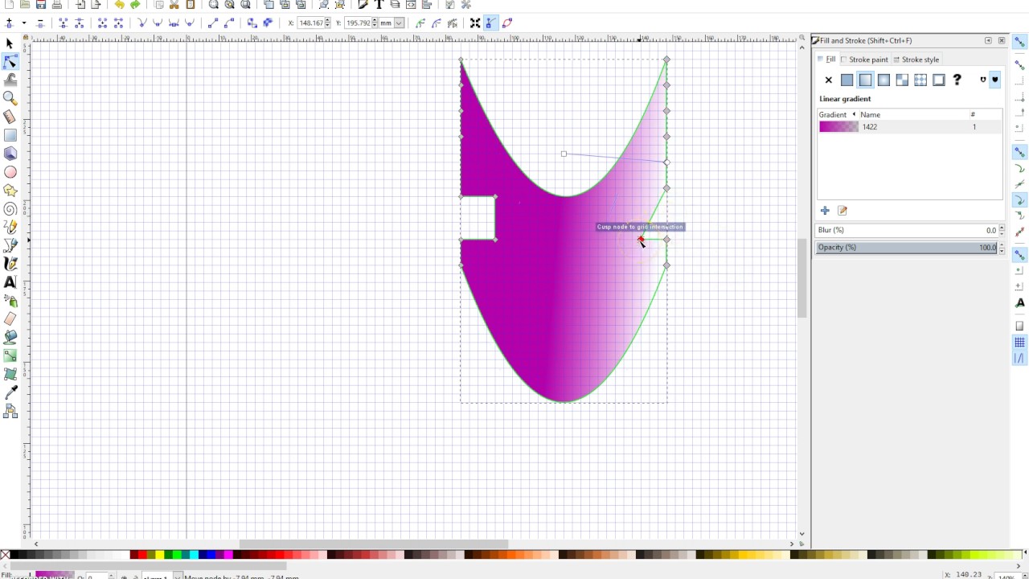Click the Cut scissors icon
This screenshot has height=579, width=1029.
(174, 5)
